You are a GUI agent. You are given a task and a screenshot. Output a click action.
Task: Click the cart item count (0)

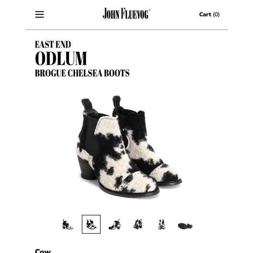click(x=216, y=14)
